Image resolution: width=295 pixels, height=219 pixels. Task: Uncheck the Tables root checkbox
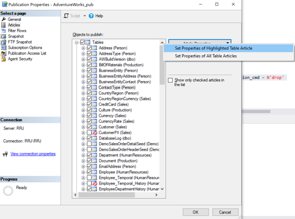pyautogui.click(x=82, y=42)
